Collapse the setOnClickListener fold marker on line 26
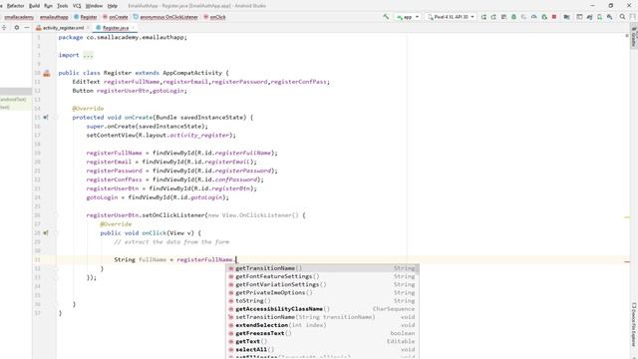Screen dimensions: 638x359 coord(56,215)
